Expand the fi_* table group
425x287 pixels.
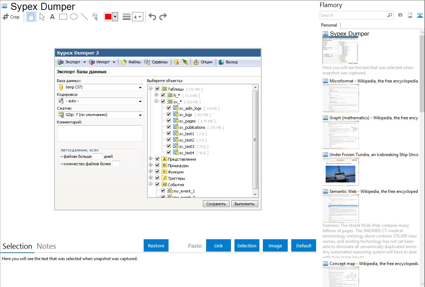pyautogui.click(x=156, y=96)
